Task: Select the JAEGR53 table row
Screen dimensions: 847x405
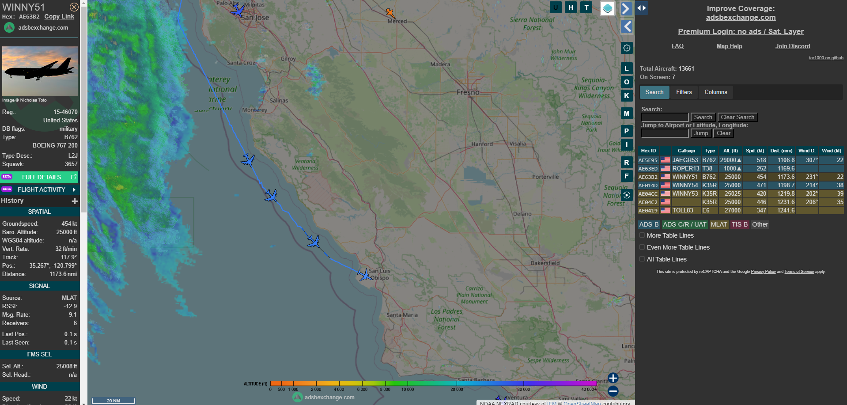Action: pos(741,160)
